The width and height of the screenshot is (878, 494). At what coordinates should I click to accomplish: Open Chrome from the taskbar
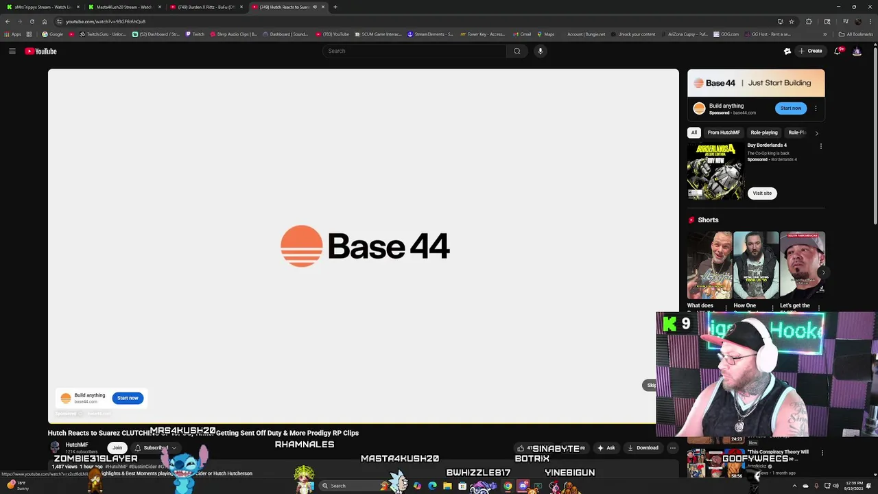tap(508, 486)
